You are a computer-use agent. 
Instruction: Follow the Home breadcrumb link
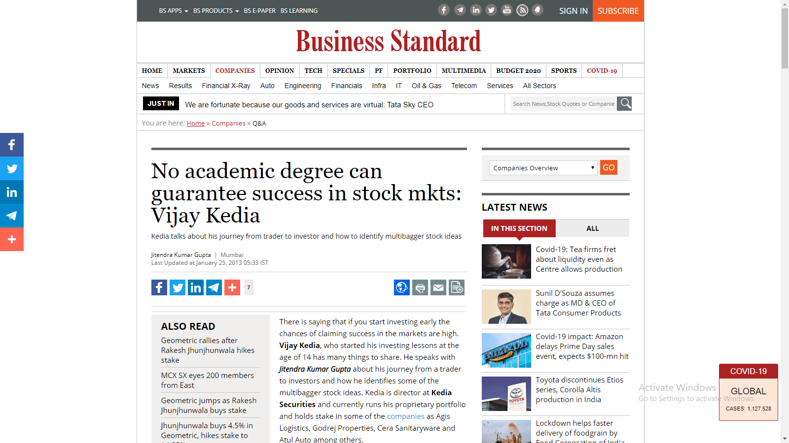(195, 124)
